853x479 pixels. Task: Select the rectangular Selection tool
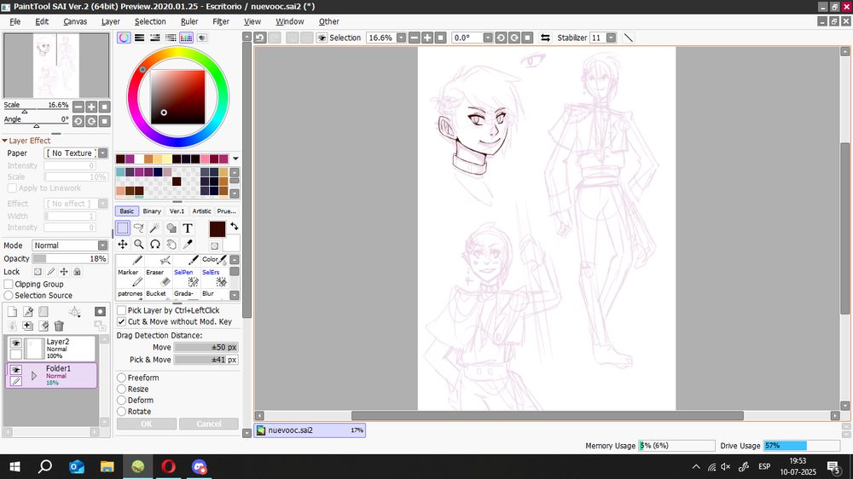(123, 228)
